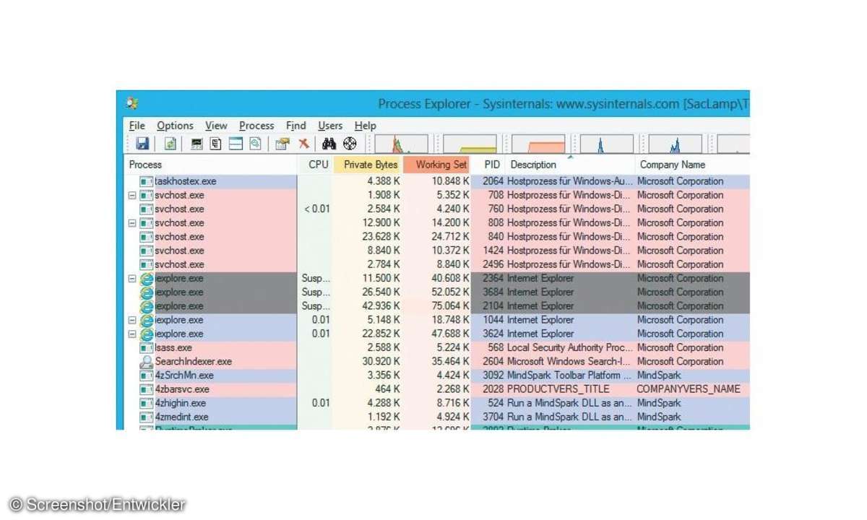The image size is (867, 520).
Task: Click the '42.936 K' private bytes value
Action: [380, 306]
